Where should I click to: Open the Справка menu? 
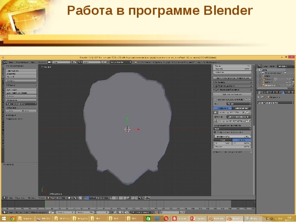click(x=42, y=62)
